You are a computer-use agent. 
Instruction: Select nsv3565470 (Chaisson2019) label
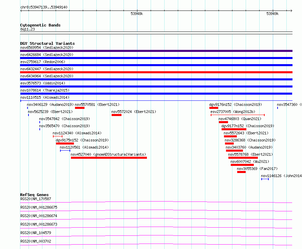[x=64, y=126]
